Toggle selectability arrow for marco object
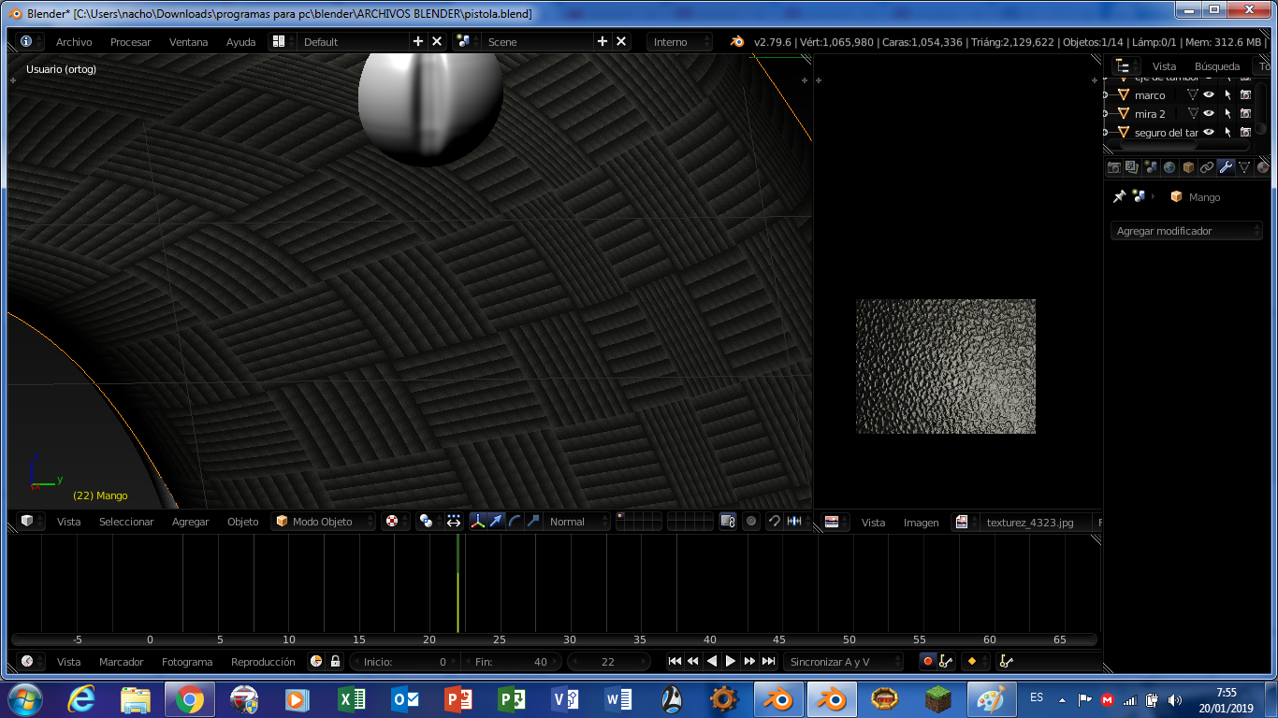1278x718 pixels. pos(1227,94)
